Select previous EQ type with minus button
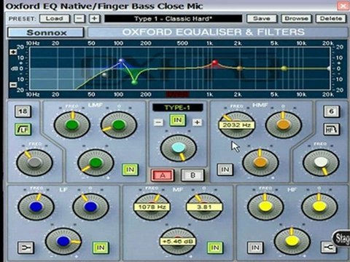 [158, 122]
